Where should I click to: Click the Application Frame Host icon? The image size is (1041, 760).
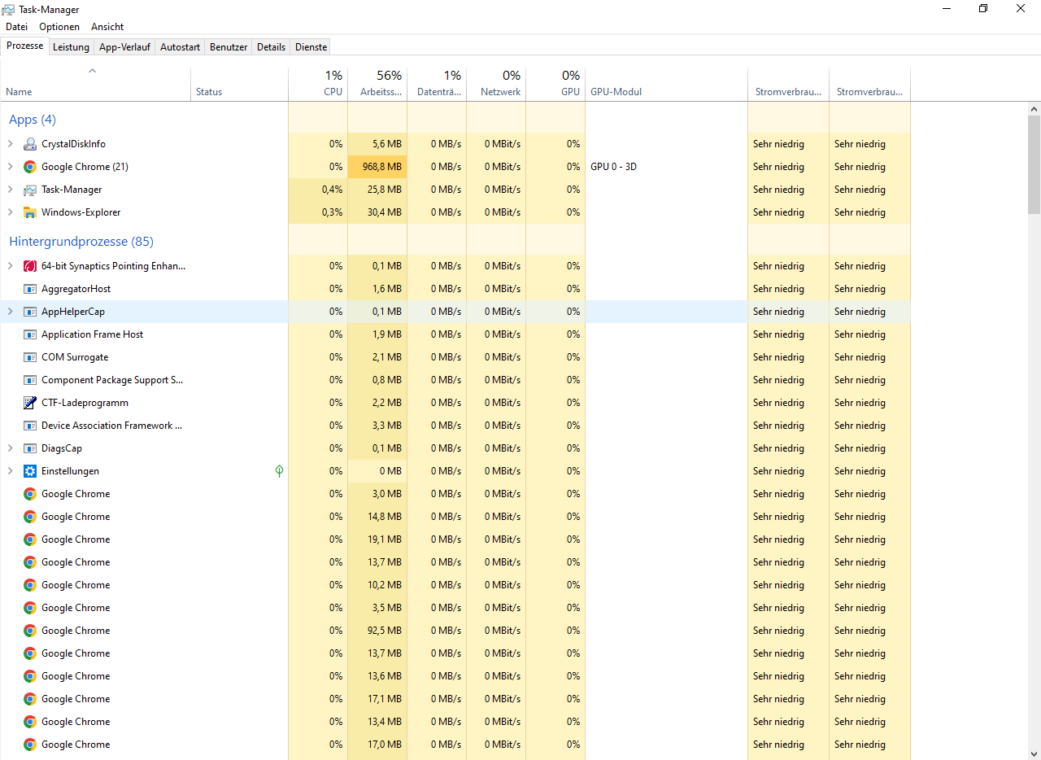coord(30,334)
